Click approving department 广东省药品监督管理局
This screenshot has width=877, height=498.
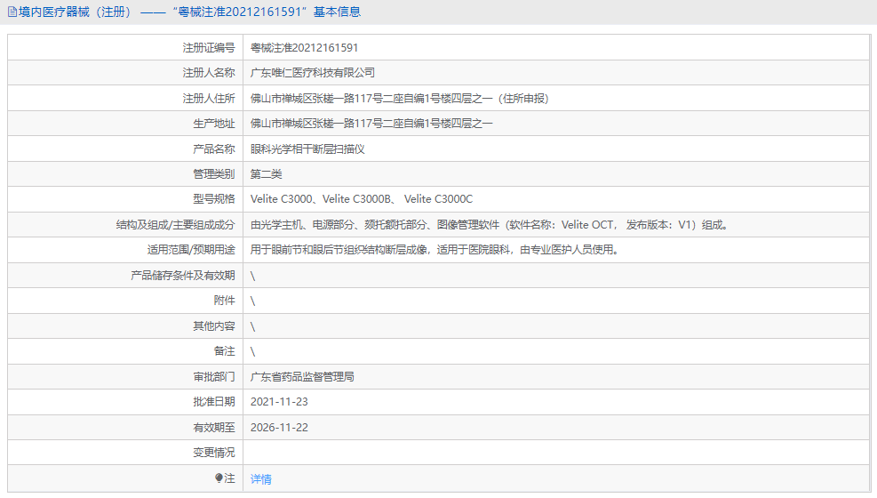click(x=302, y=376)
